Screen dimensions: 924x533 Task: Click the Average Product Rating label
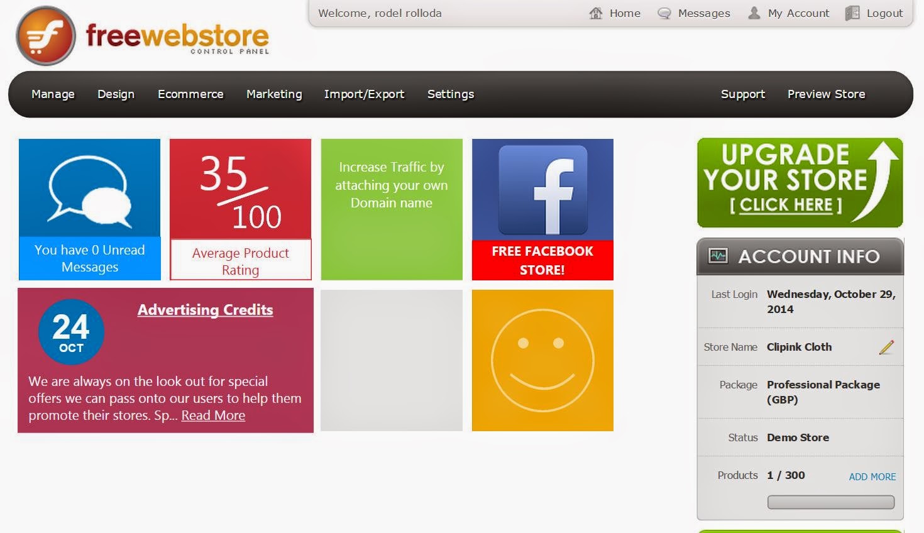[241, 261]
